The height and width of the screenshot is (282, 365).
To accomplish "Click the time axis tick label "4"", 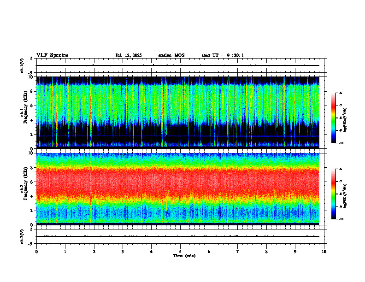I will (x=152, y=252).
